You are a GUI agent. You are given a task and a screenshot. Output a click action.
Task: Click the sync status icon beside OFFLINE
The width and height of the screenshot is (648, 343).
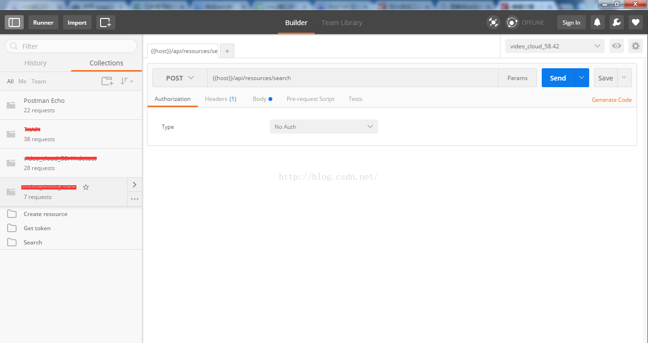pyautogui.click(x=512, y=22)
